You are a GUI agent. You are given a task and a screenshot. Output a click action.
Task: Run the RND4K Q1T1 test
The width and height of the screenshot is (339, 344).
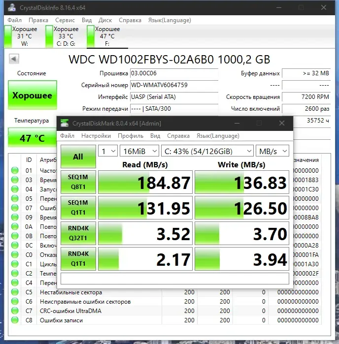pos(78,259)
